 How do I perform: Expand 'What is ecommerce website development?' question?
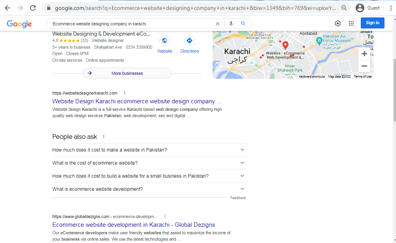148,189
